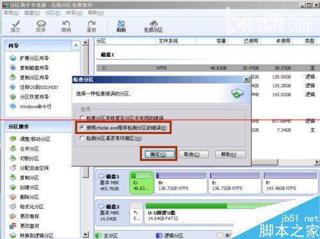This screenshot has height=239, width=320.
Task: Select 合并分区 operation
Action: (29, 149)
